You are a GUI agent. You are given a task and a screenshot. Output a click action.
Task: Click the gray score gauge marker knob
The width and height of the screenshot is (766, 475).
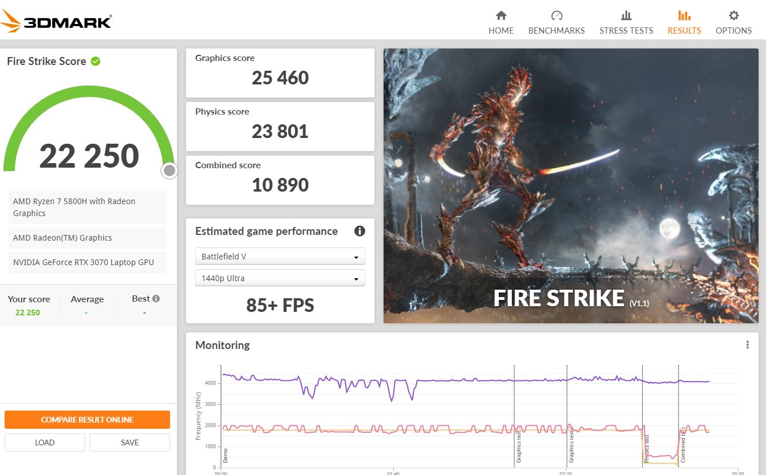(169, 170)
